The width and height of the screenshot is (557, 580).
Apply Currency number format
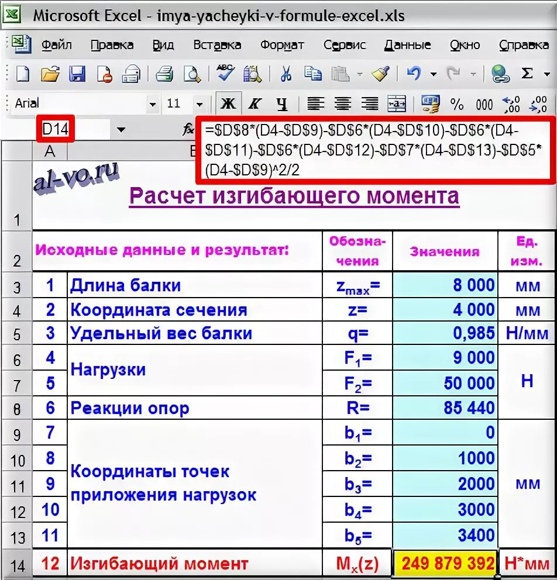pyautogui.click(x=431, y=104)
